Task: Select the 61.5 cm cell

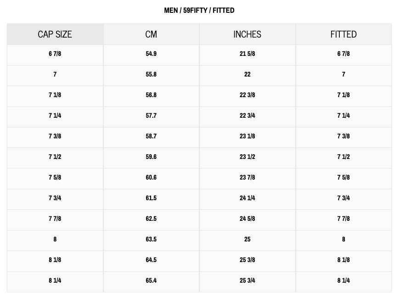Action: 151,198
